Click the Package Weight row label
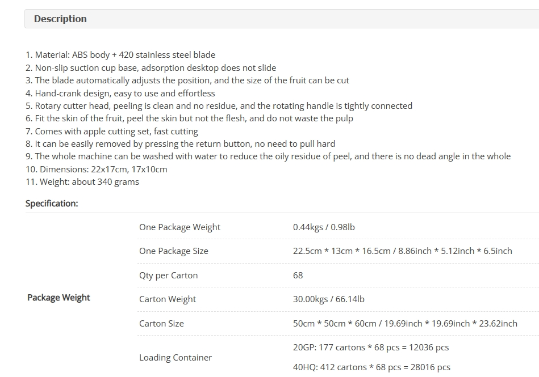This screenshot has height=377, width=539. click(x=59, y=298)
